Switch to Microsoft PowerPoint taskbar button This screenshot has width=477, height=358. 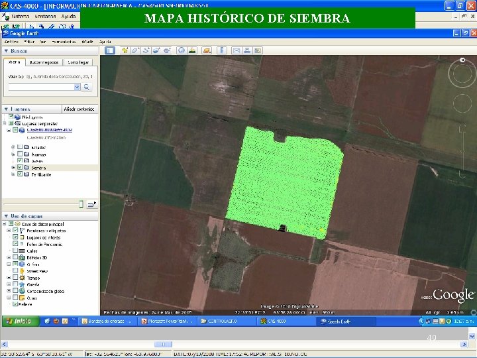[168, 321]
